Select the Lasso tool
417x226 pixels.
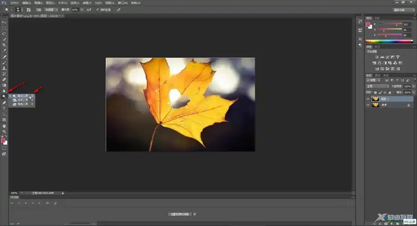click(x=4, y=33)
